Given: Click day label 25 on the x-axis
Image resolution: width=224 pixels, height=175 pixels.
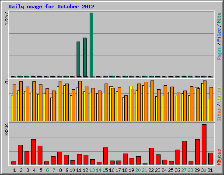Looking at the screenshot, I should click(x=171, y=170).
